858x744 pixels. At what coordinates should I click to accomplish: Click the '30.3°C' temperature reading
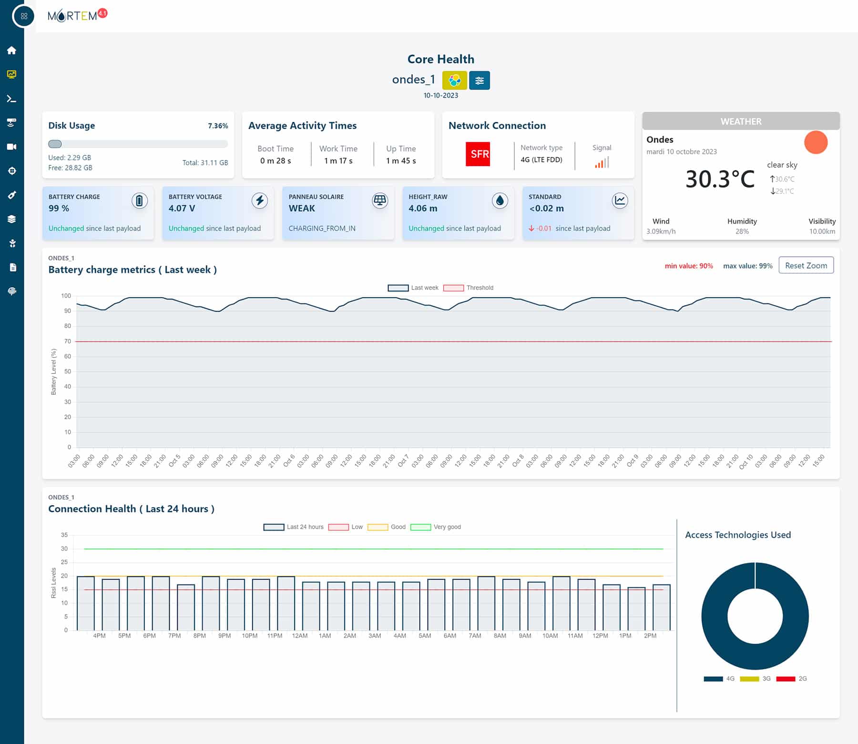pyautogui.click(x=720, y=179)
